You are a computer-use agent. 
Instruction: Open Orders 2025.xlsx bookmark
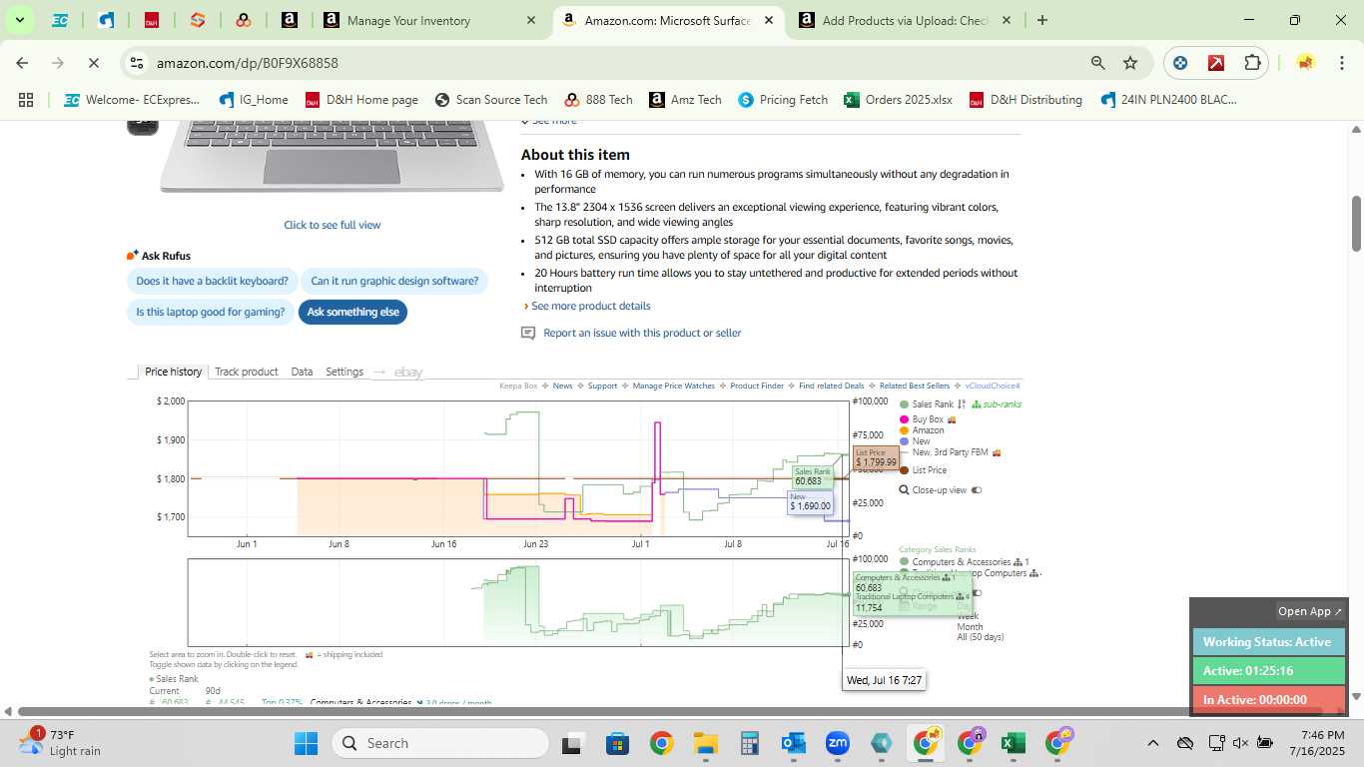pyautogui.click(x=898, y=100)
